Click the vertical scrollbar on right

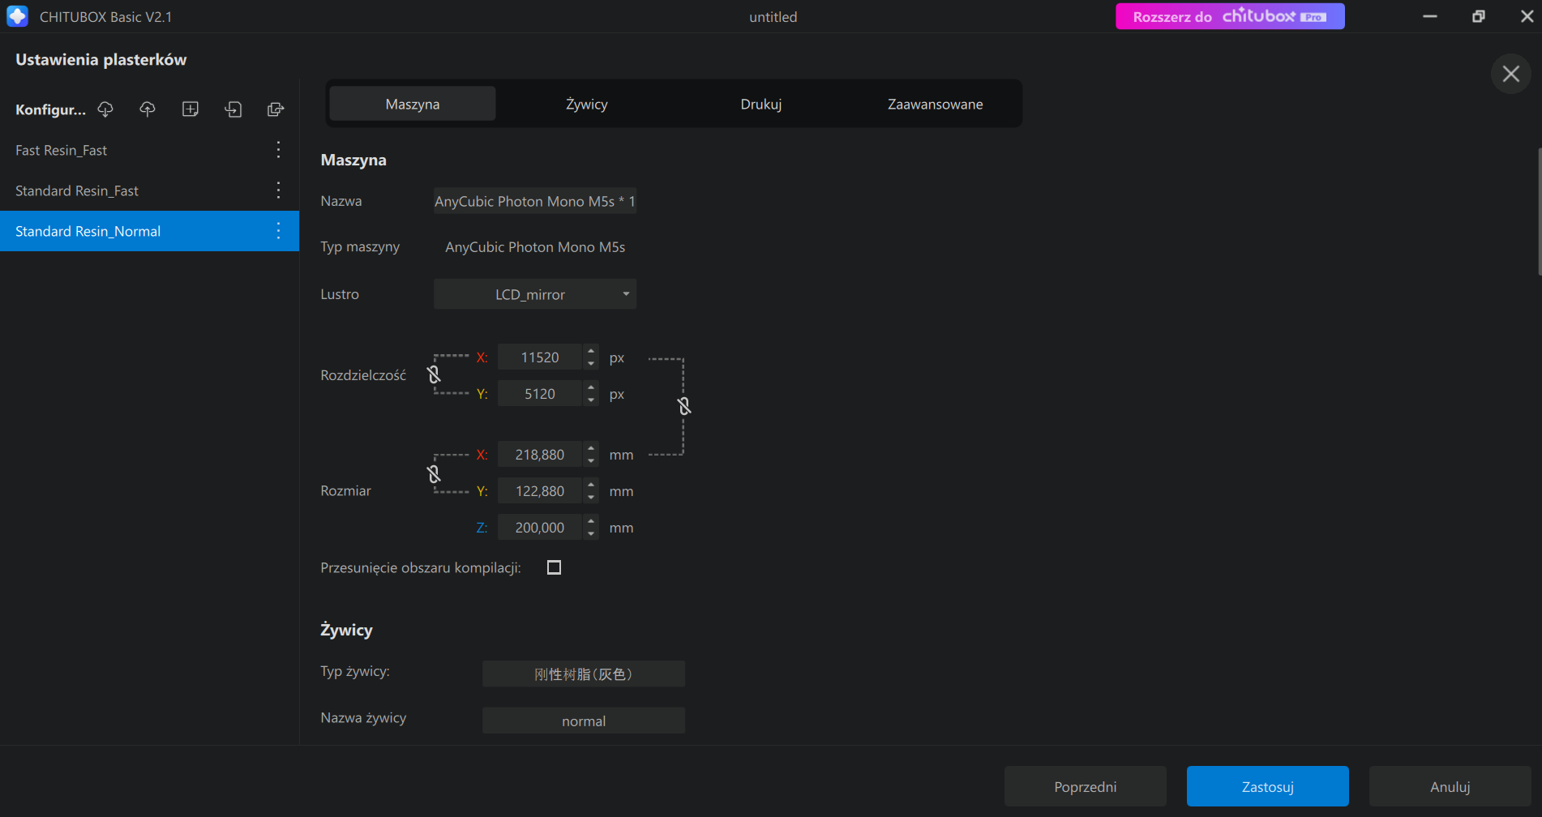pyautogui.click(x=1539, y=212)
